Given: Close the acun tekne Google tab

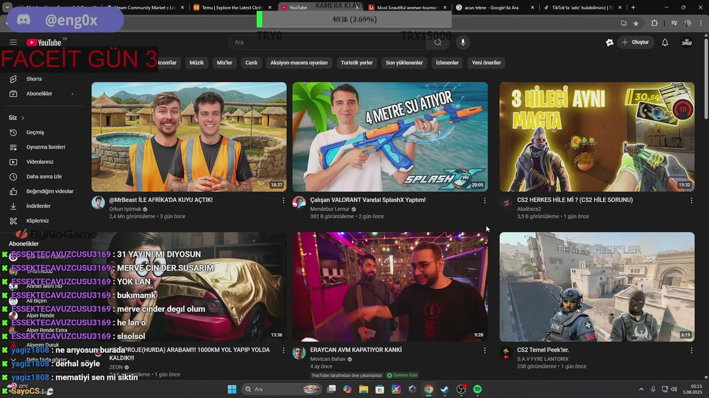Looking at the screenshot, I should tap(532, 8).
